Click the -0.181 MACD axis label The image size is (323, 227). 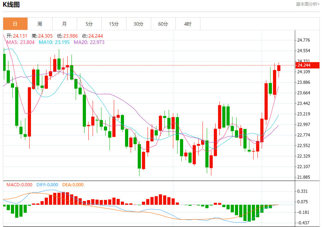point(303,212)
